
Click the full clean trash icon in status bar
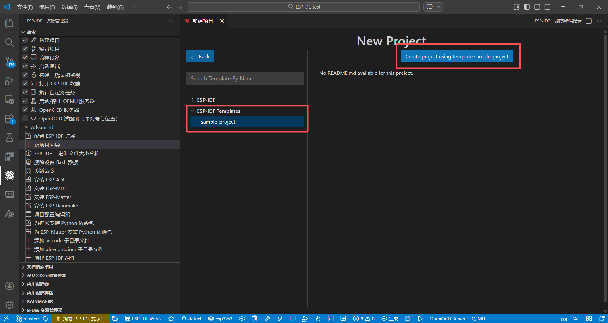(255, 319)
